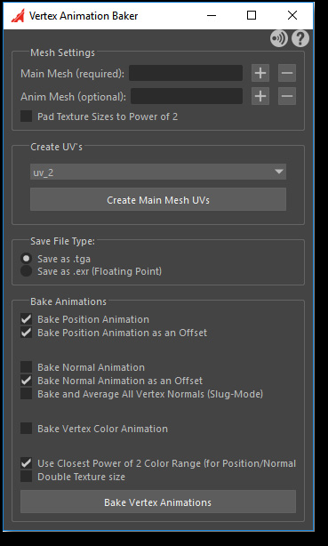Click the red Vertex Animation Baker logo
This screenshot has height=546, width=328.
pyautogui.click(x=18, y=16)
